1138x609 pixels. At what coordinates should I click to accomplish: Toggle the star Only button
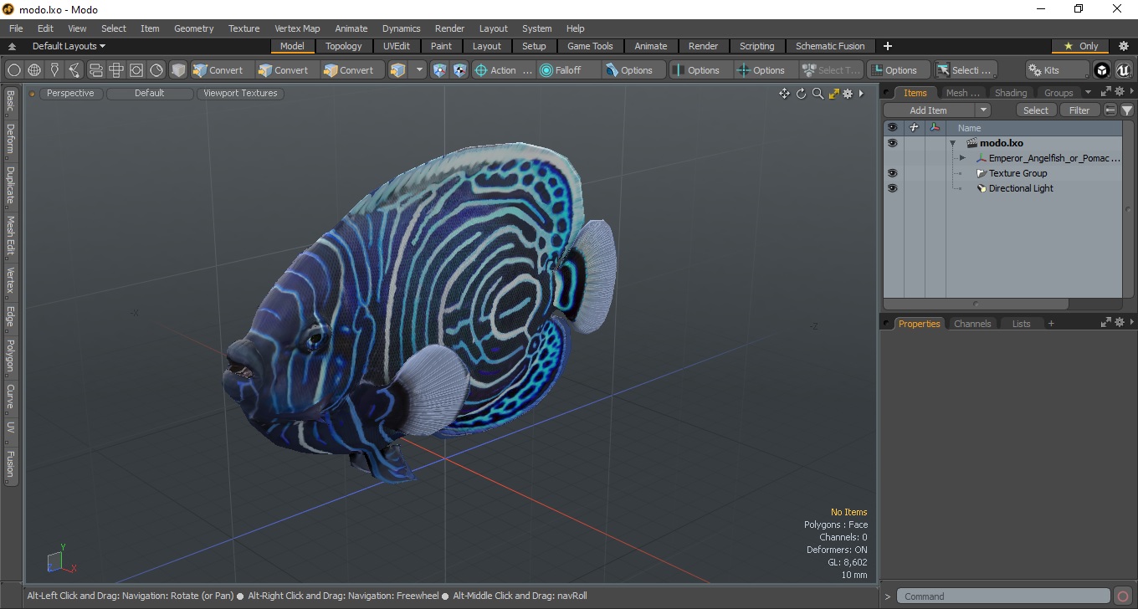(1080, 46)
